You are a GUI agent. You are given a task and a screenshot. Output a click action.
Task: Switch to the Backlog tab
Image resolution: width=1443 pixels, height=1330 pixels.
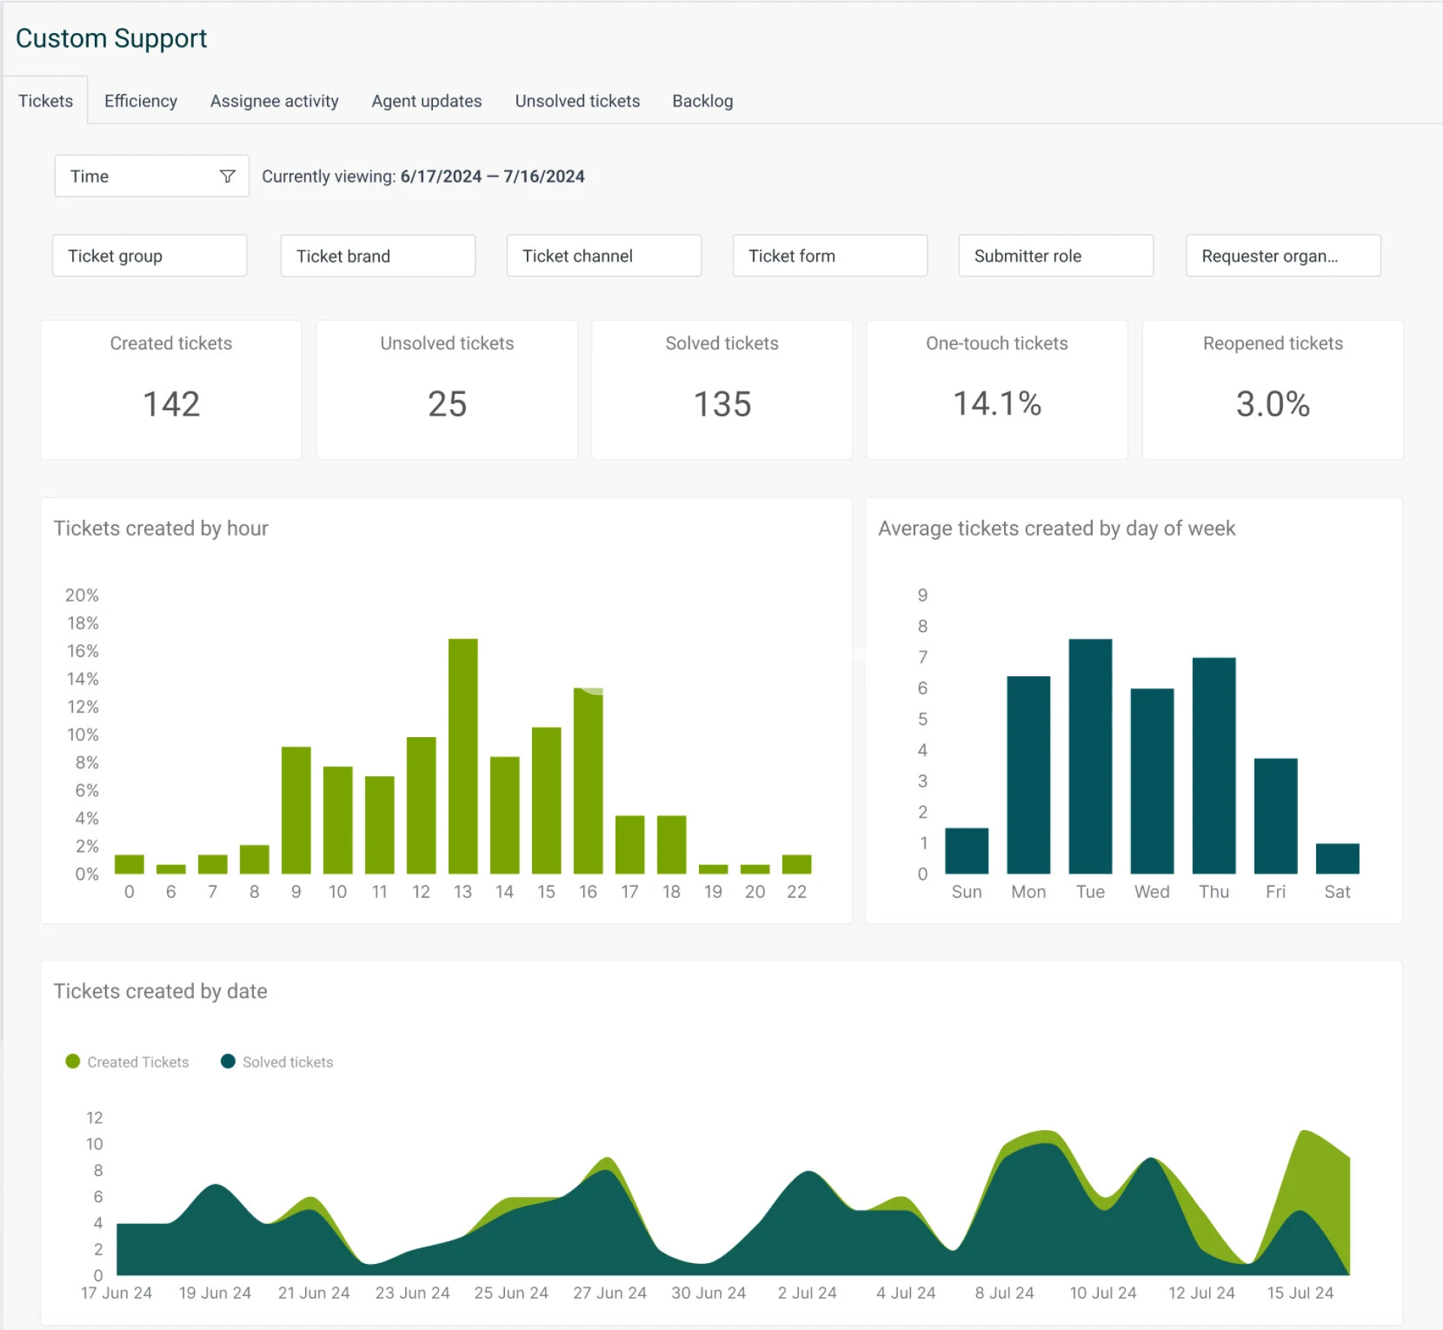pos(702,101)
